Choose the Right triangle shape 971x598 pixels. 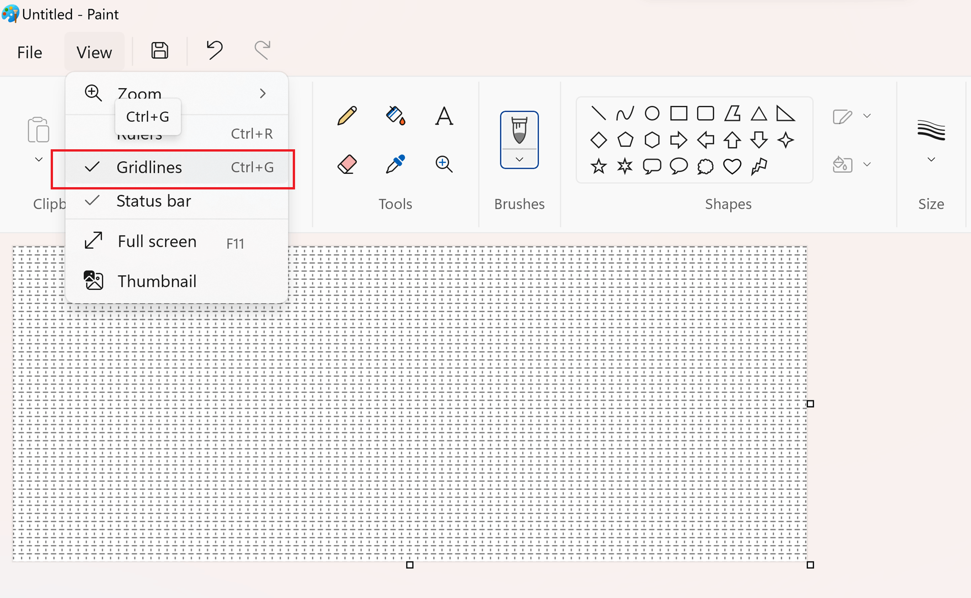tap(786, 113)
